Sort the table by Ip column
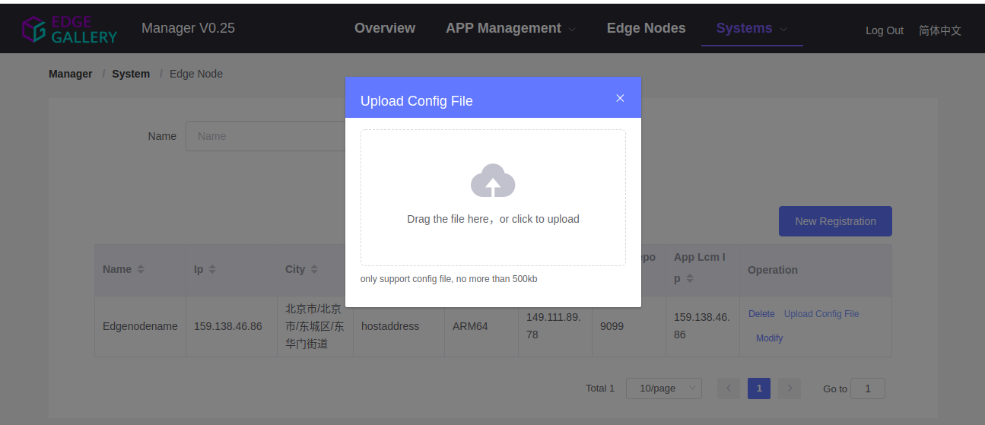This screenshot has height=425, width=985. (x=212, y=269)
